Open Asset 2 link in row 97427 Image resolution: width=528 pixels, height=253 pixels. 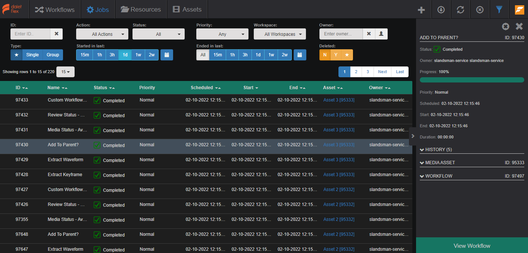coord(339,190)
